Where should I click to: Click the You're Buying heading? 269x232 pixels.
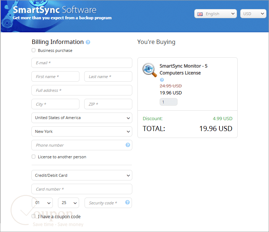pos(156,42)
